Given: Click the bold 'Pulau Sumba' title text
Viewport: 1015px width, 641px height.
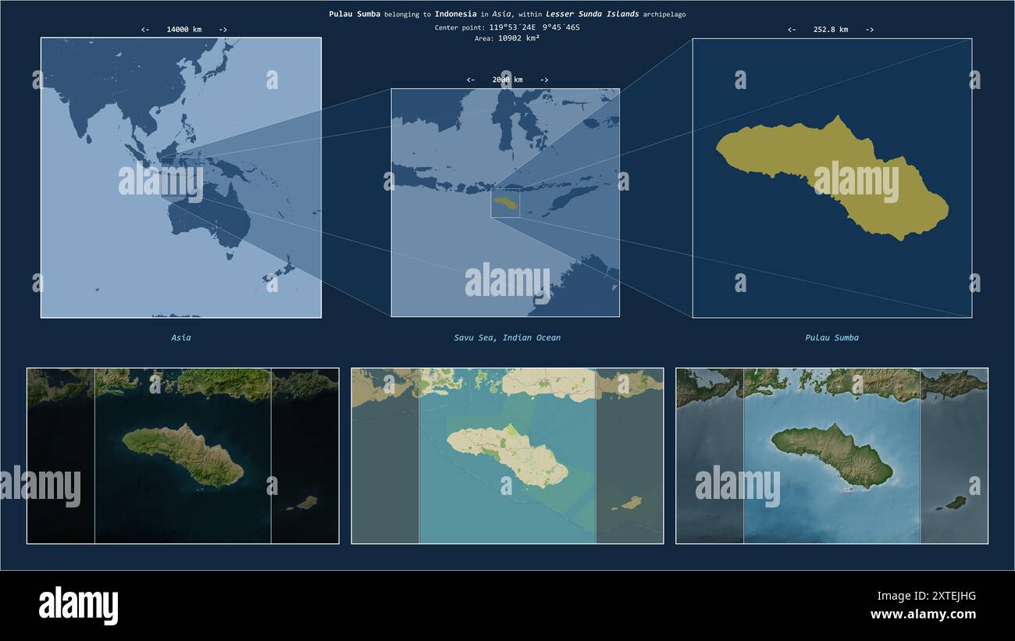Looking at the screenshot, I should pyautogui.click(x=354, y=14).
